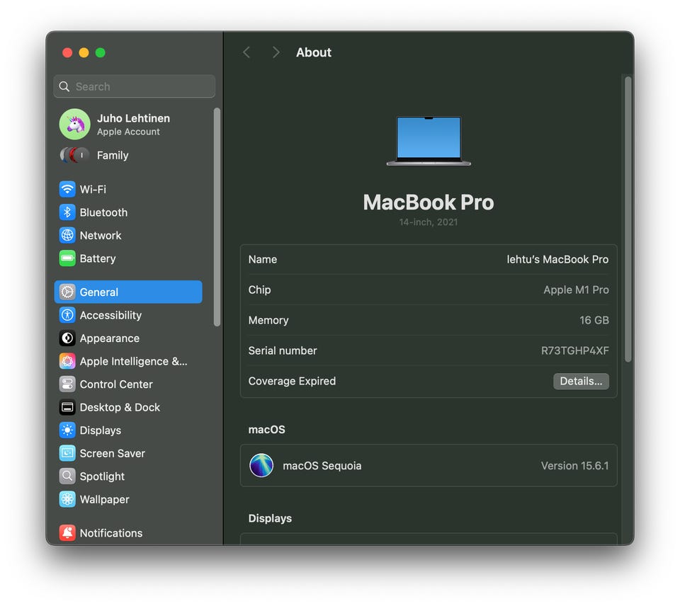Open Desktop & Dock icon
This screenshot has width=680, height=606.
[x=67, y=407]
